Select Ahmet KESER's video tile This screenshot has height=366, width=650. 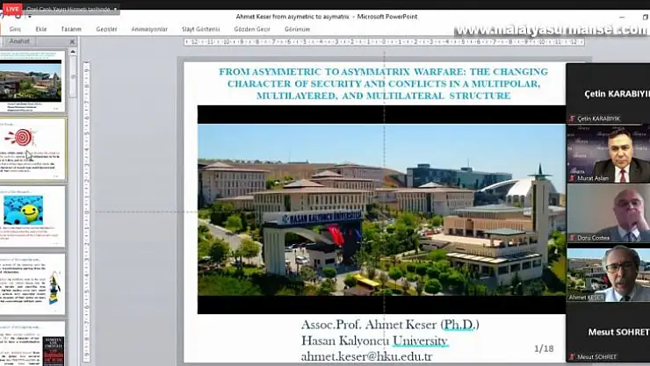(x=608, y=274)
